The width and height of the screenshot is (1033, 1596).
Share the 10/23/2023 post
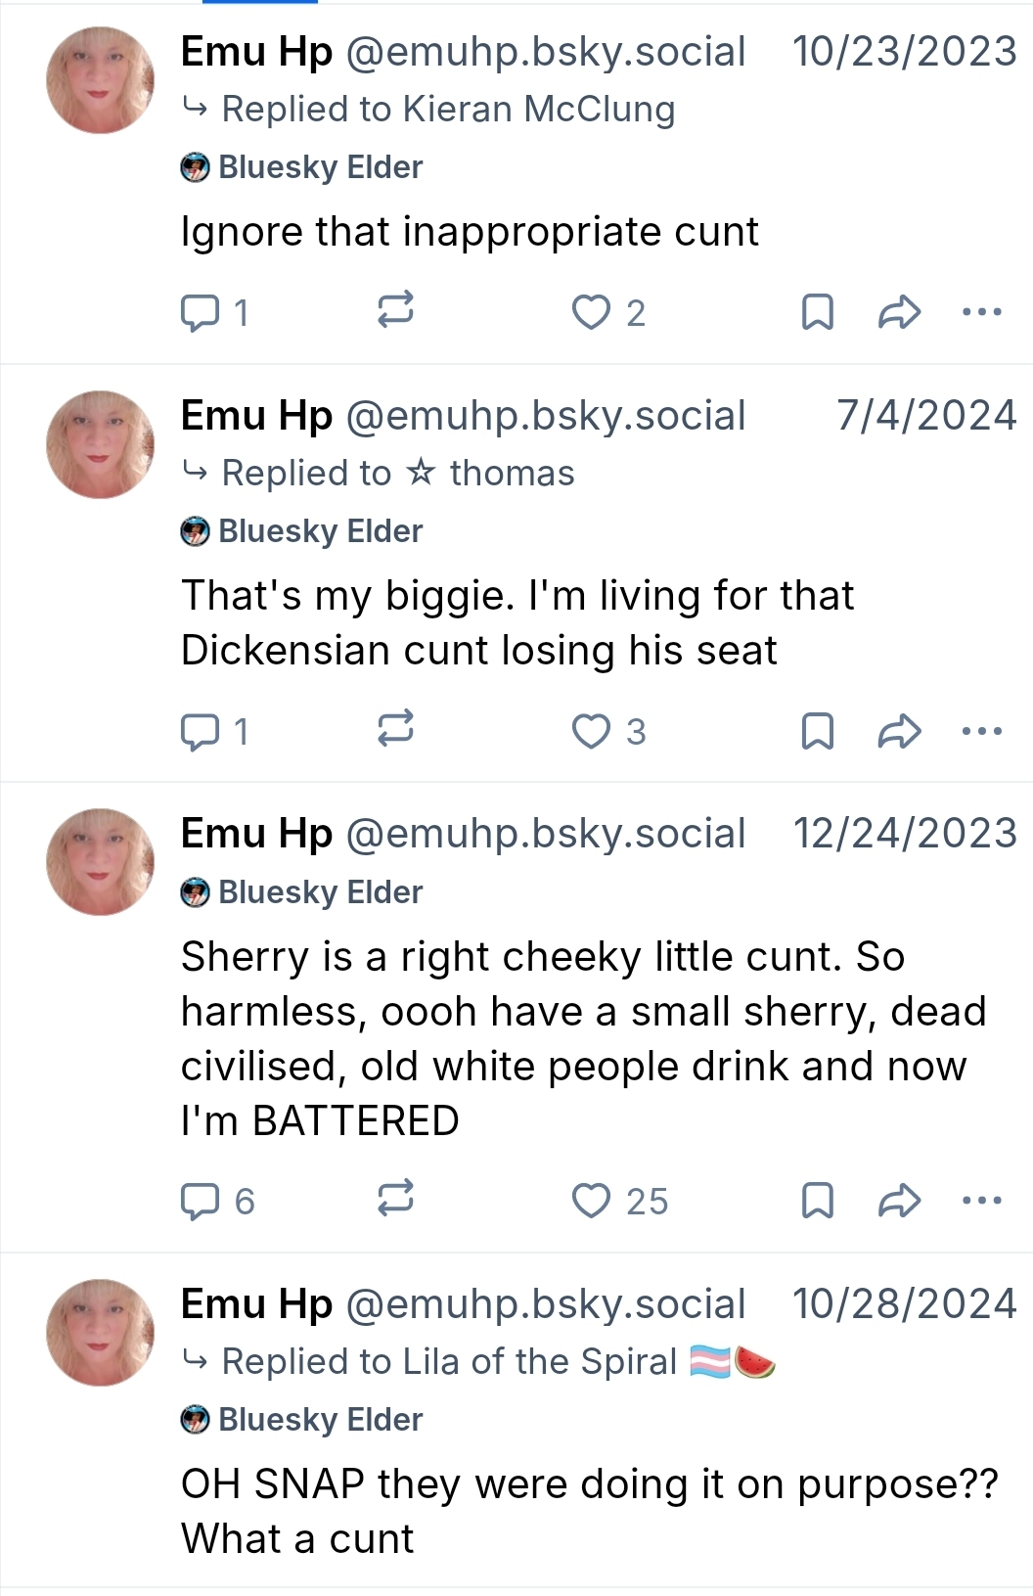(x=899, y=313)
